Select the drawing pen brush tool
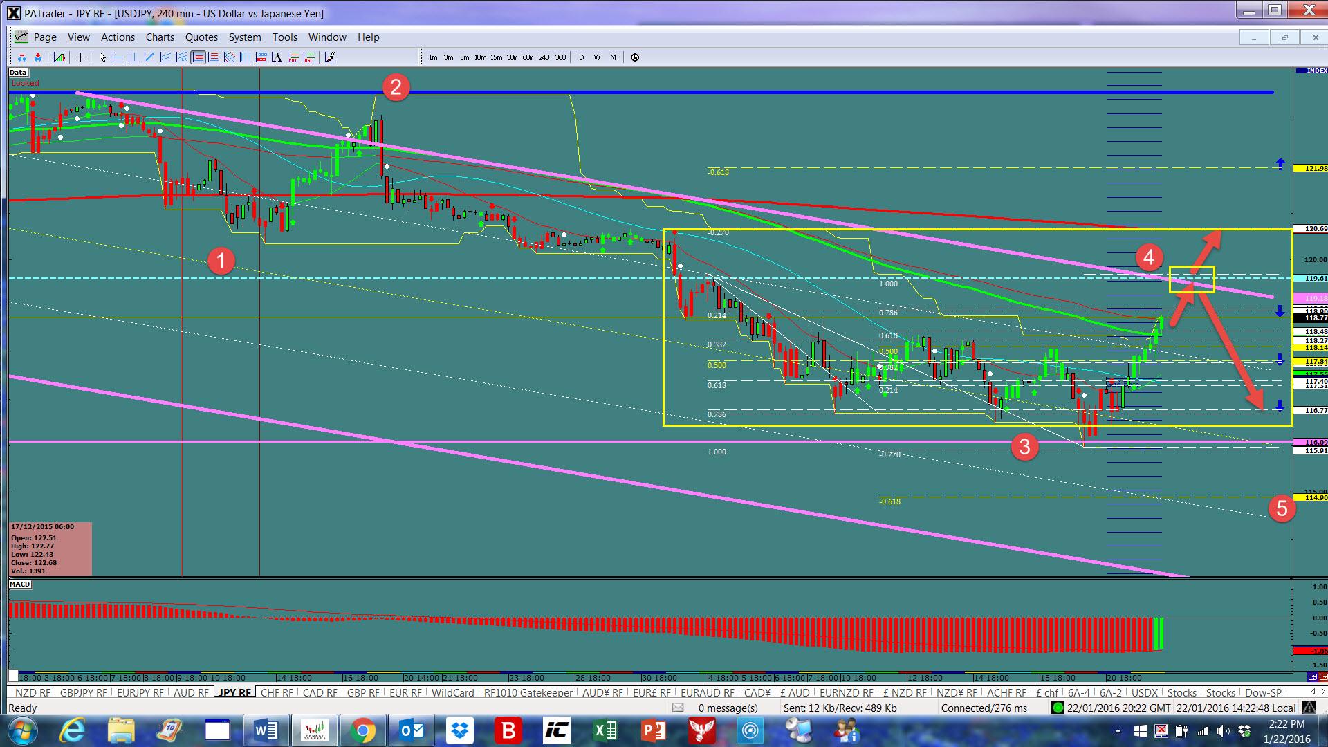Viewport: 1328px width, 747px height. [330, 57]
